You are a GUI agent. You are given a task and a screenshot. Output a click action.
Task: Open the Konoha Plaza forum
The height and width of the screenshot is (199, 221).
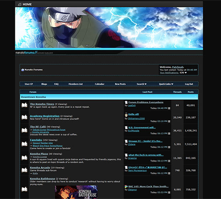[39, 154]
